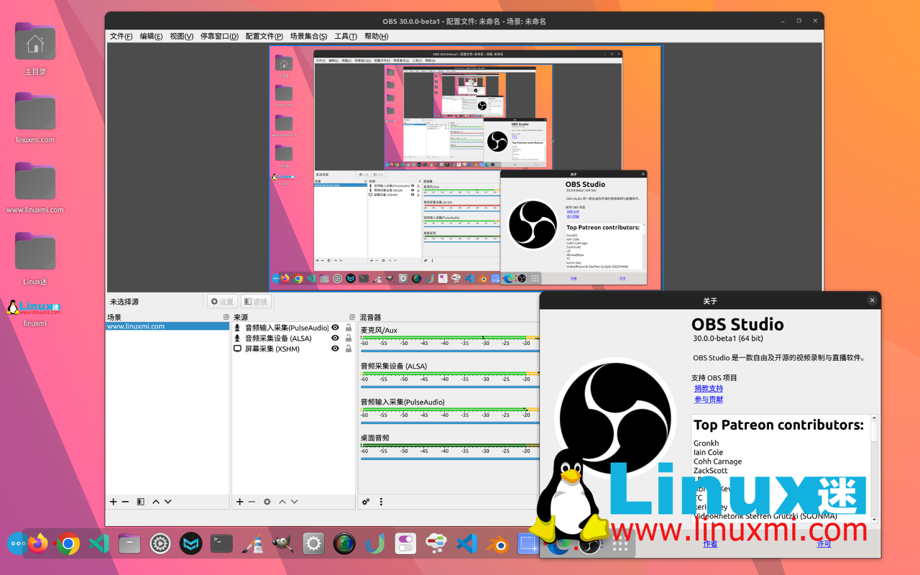Follow the 捐款支持 link
920x575 pixels.
[x=709, y=389]
